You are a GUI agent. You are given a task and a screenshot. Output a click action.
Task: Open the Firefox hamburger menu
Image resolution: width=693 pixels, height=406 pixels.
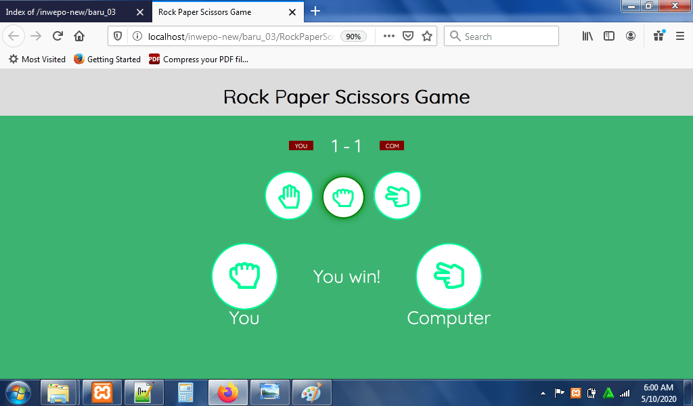click(x=680, y=37)
